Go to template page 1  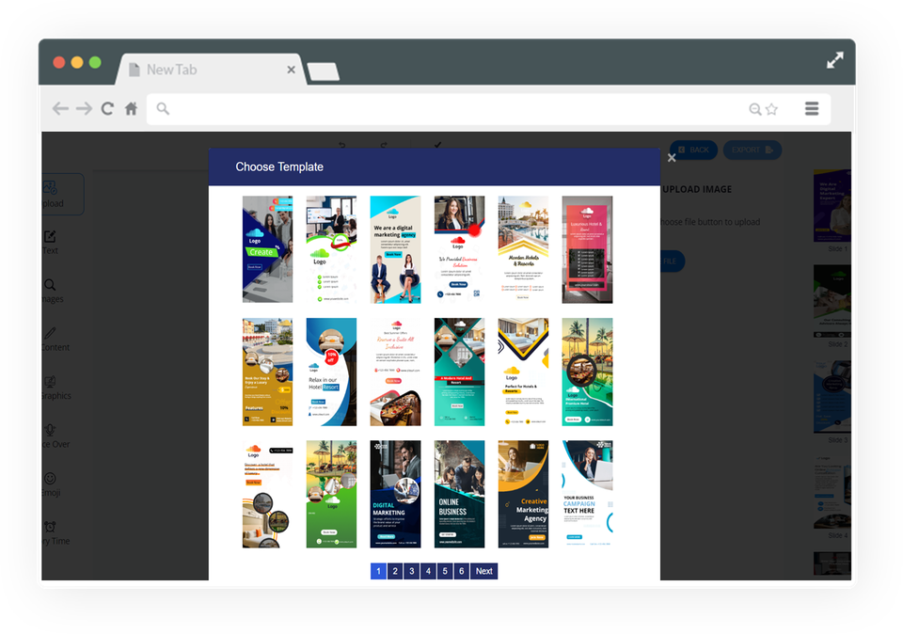378,571
